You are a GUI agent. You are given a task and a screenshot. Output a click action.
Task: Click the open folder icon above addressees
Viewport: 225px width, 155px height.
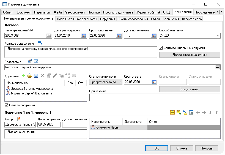(30, 76)
